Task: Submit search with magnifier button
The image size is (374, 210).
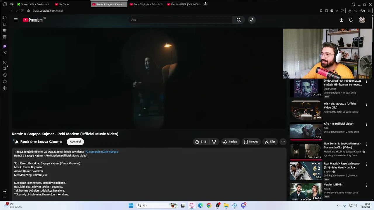Action: point(238,20)
